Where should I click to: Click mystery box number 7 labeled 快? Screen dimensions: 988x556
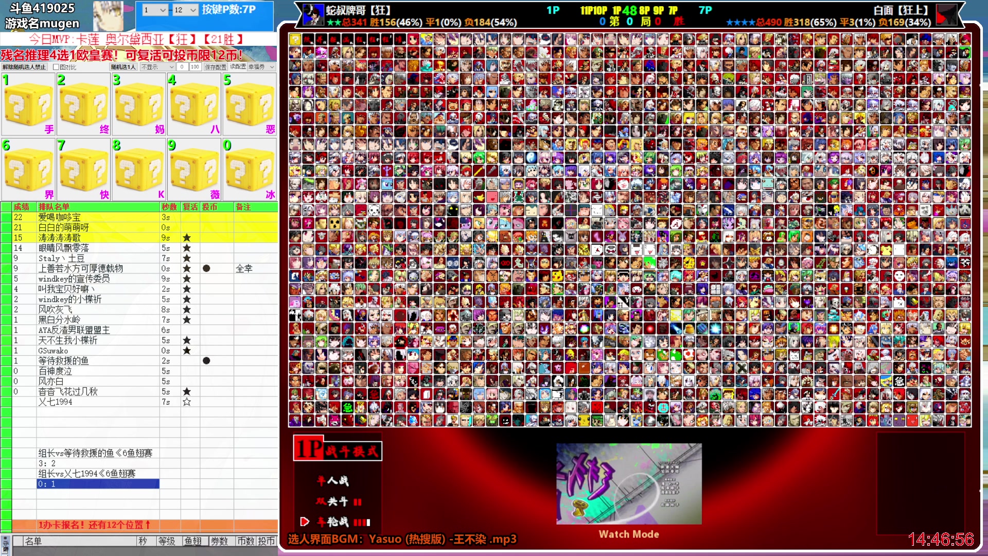coord(84,169)
